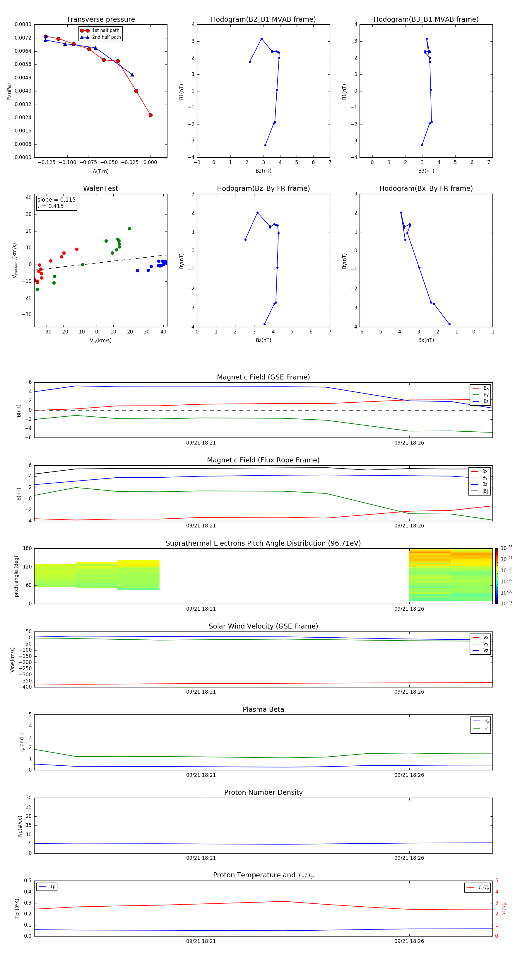Click the 'Magnetic Field (GSE Frame)' title
This screenshot has width=527, height=967.
(x=263, y=377)
